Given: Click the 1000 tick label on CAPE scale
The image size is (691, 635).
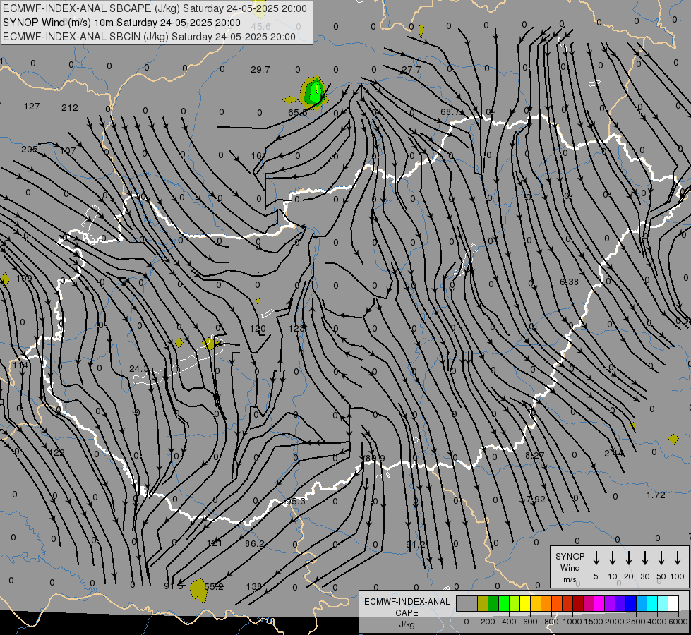Looking at the screenshot, I should pos(572,622).
